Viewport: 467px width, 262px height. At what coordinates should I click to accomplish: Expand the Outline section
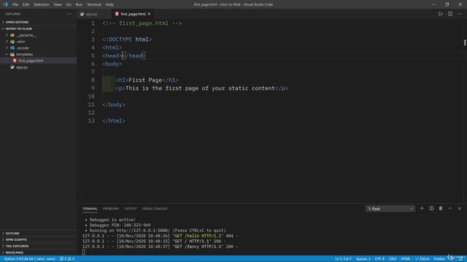point(12,234)
